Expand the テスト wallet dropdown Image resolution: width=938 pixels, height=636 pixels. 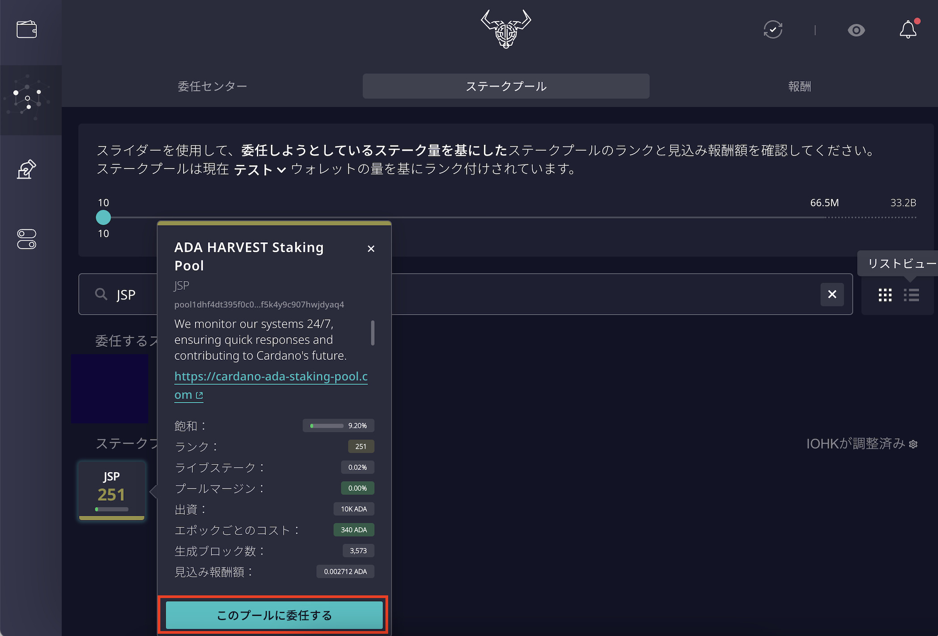tap(260, 169)
